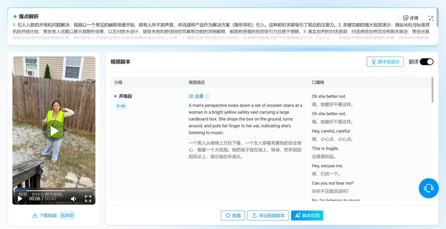Start AI 脚本仿写 script imitation
Screen dimensions: 446x229
click(307, 215)
